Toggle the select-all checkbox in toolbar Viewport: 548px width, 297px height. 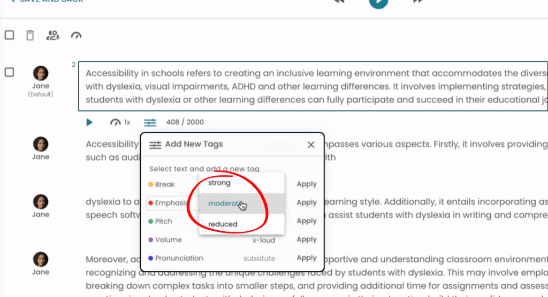[x=9, y=35]
